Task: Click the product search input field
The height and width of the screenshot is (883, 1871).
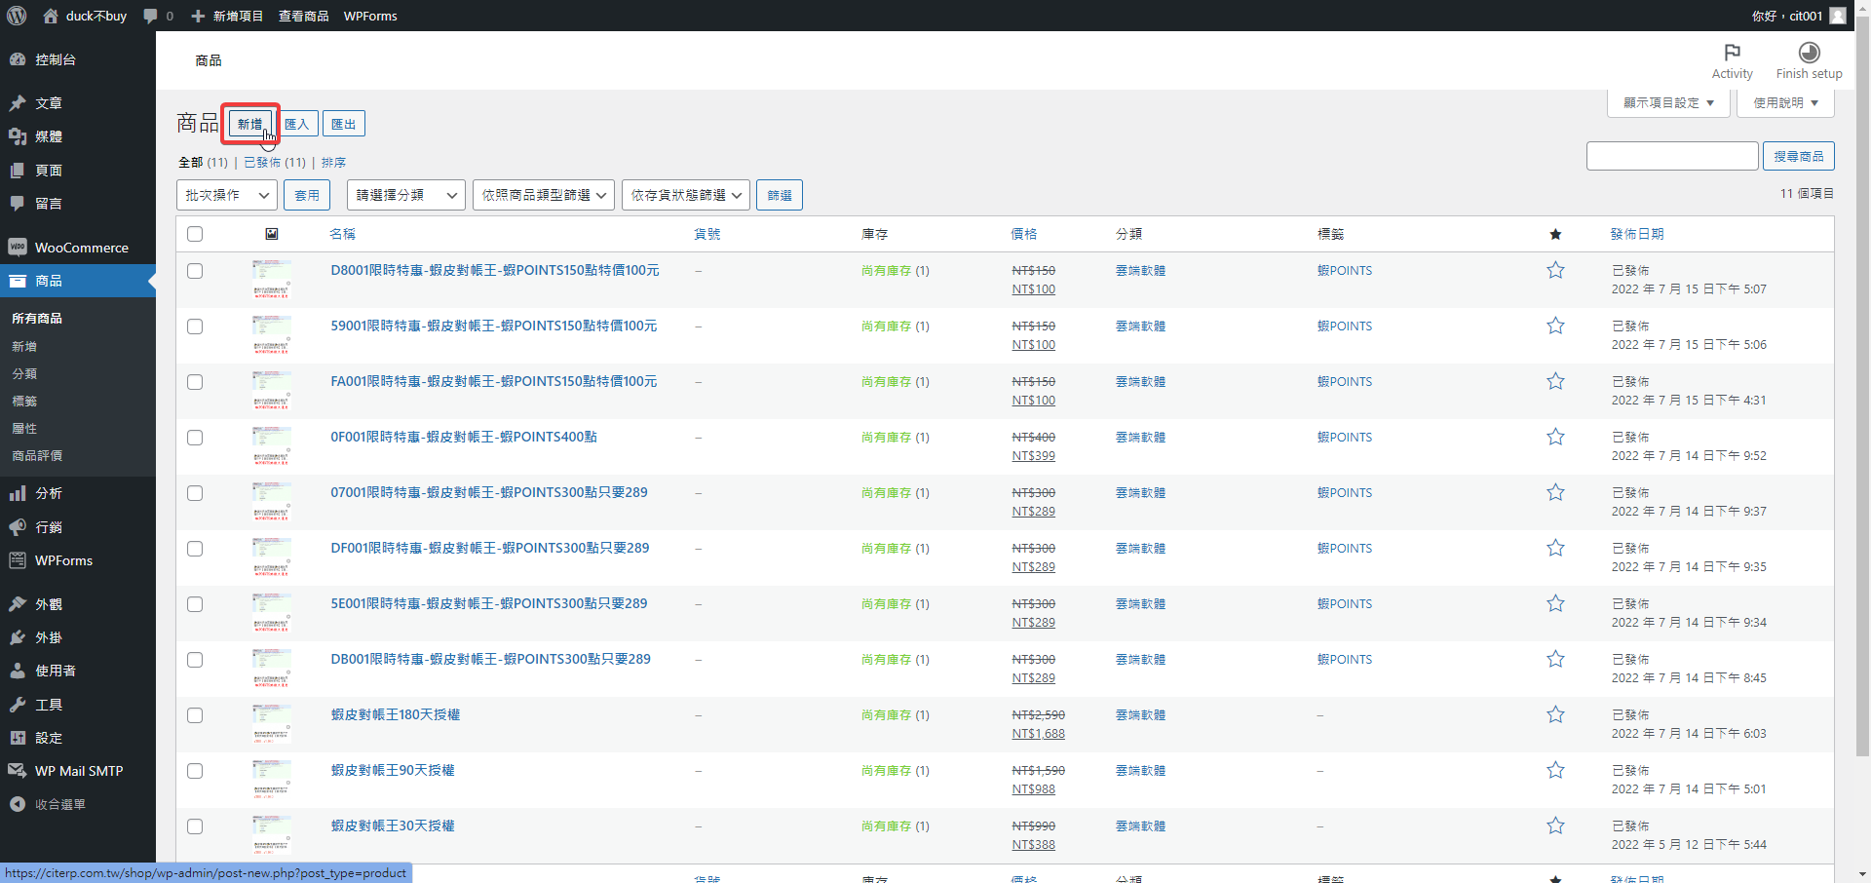Action: pyautogui.click(x=1671, y=156)
